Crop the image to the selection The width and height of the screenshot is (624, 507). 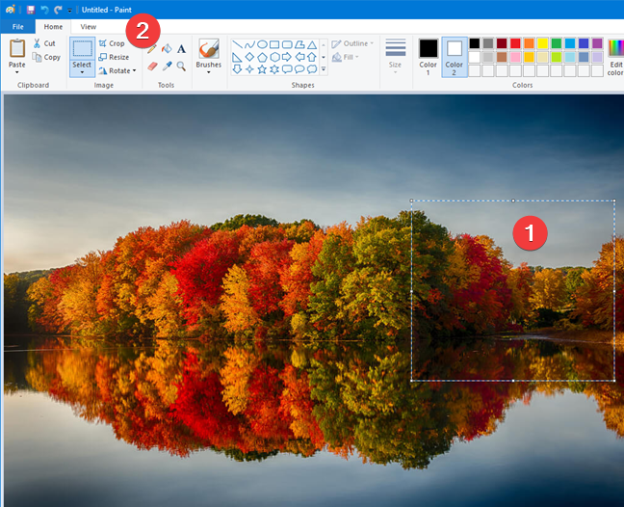(x=112, y=43)
